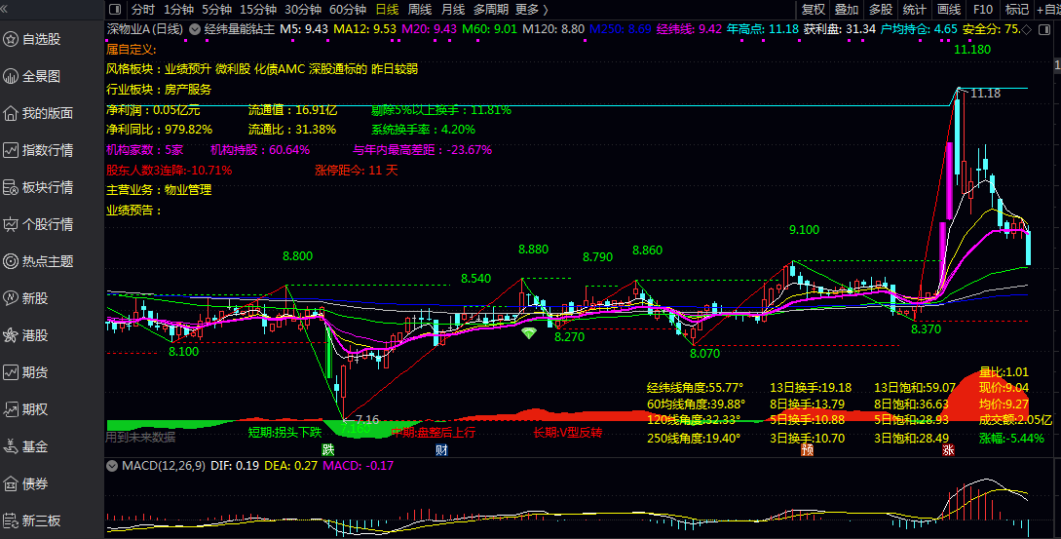
Task: Click the 预 forecast event marker
Action: point(808,449)
